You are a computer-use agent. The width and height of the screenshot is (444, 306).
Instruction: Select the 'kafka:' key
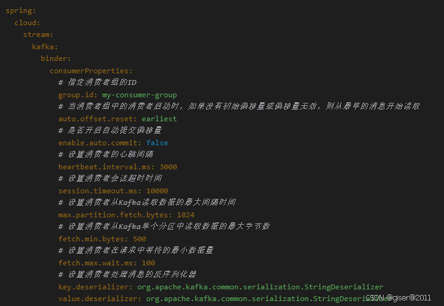coord(45,47)
